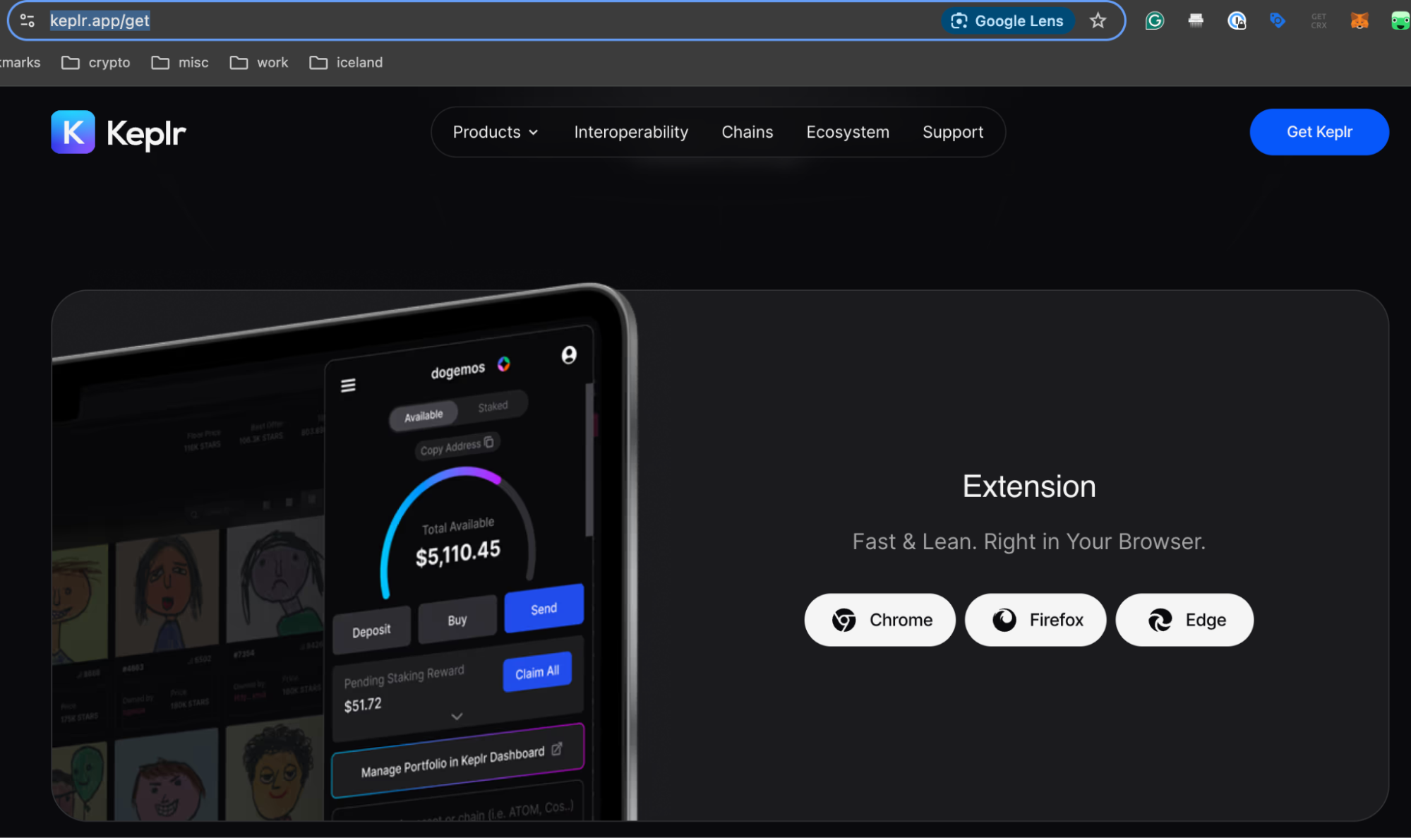Click the hamburger menu in wallet mockup
The height and width of the screenshot is (838, 1411).
348,385
